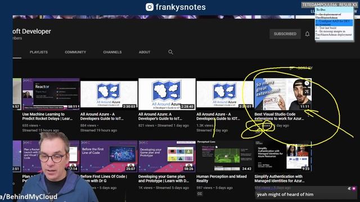Select the highlighted Configure AAD to-do item
The image size is (360, 202).
334,22
